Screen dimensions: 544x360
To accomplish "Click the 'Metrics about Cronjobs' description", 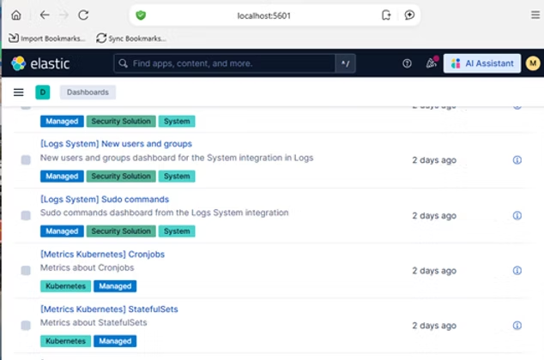I will 87,267.
